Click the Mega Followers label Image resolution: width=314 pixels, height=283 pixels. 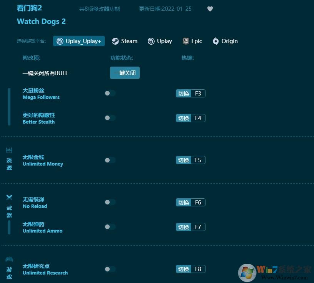(x=41, y=97)
